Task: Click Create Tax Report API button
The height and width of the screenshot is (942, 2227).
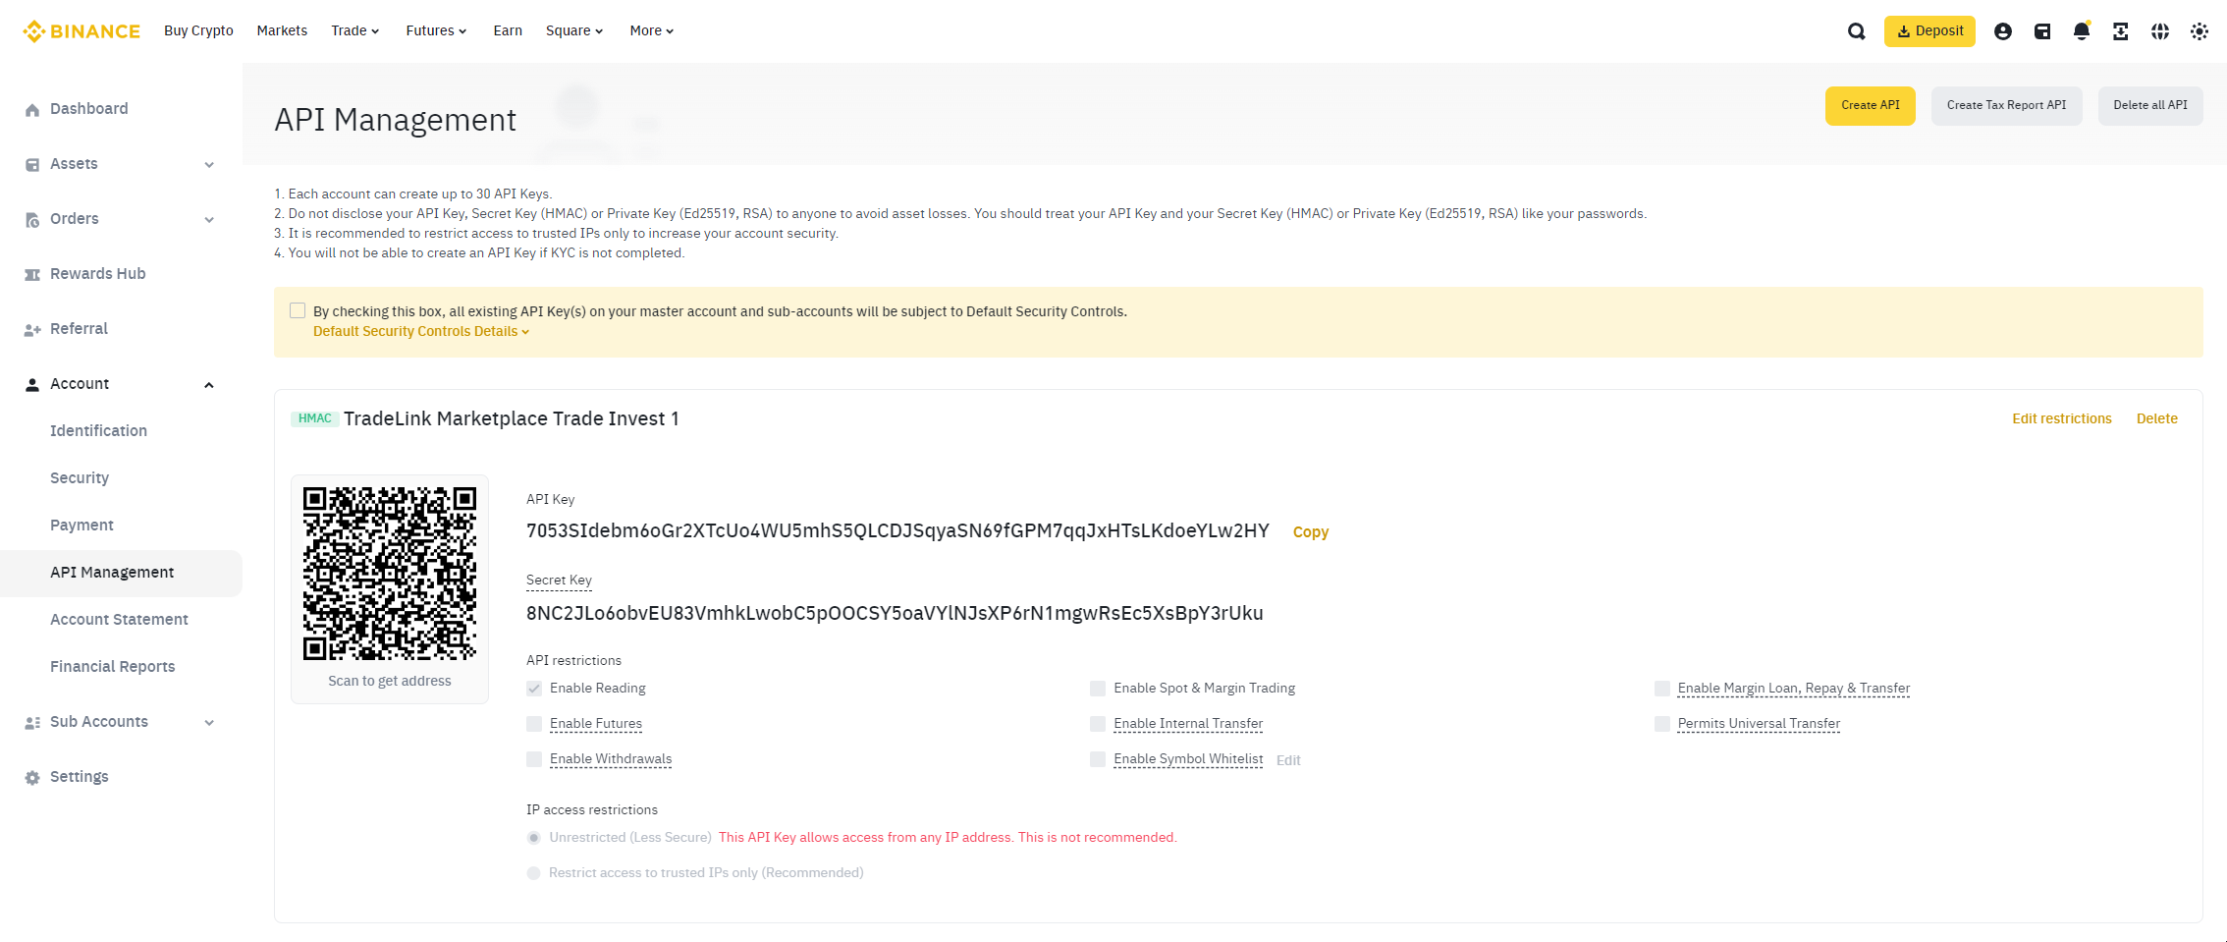Action: [x=2006, y=105]
